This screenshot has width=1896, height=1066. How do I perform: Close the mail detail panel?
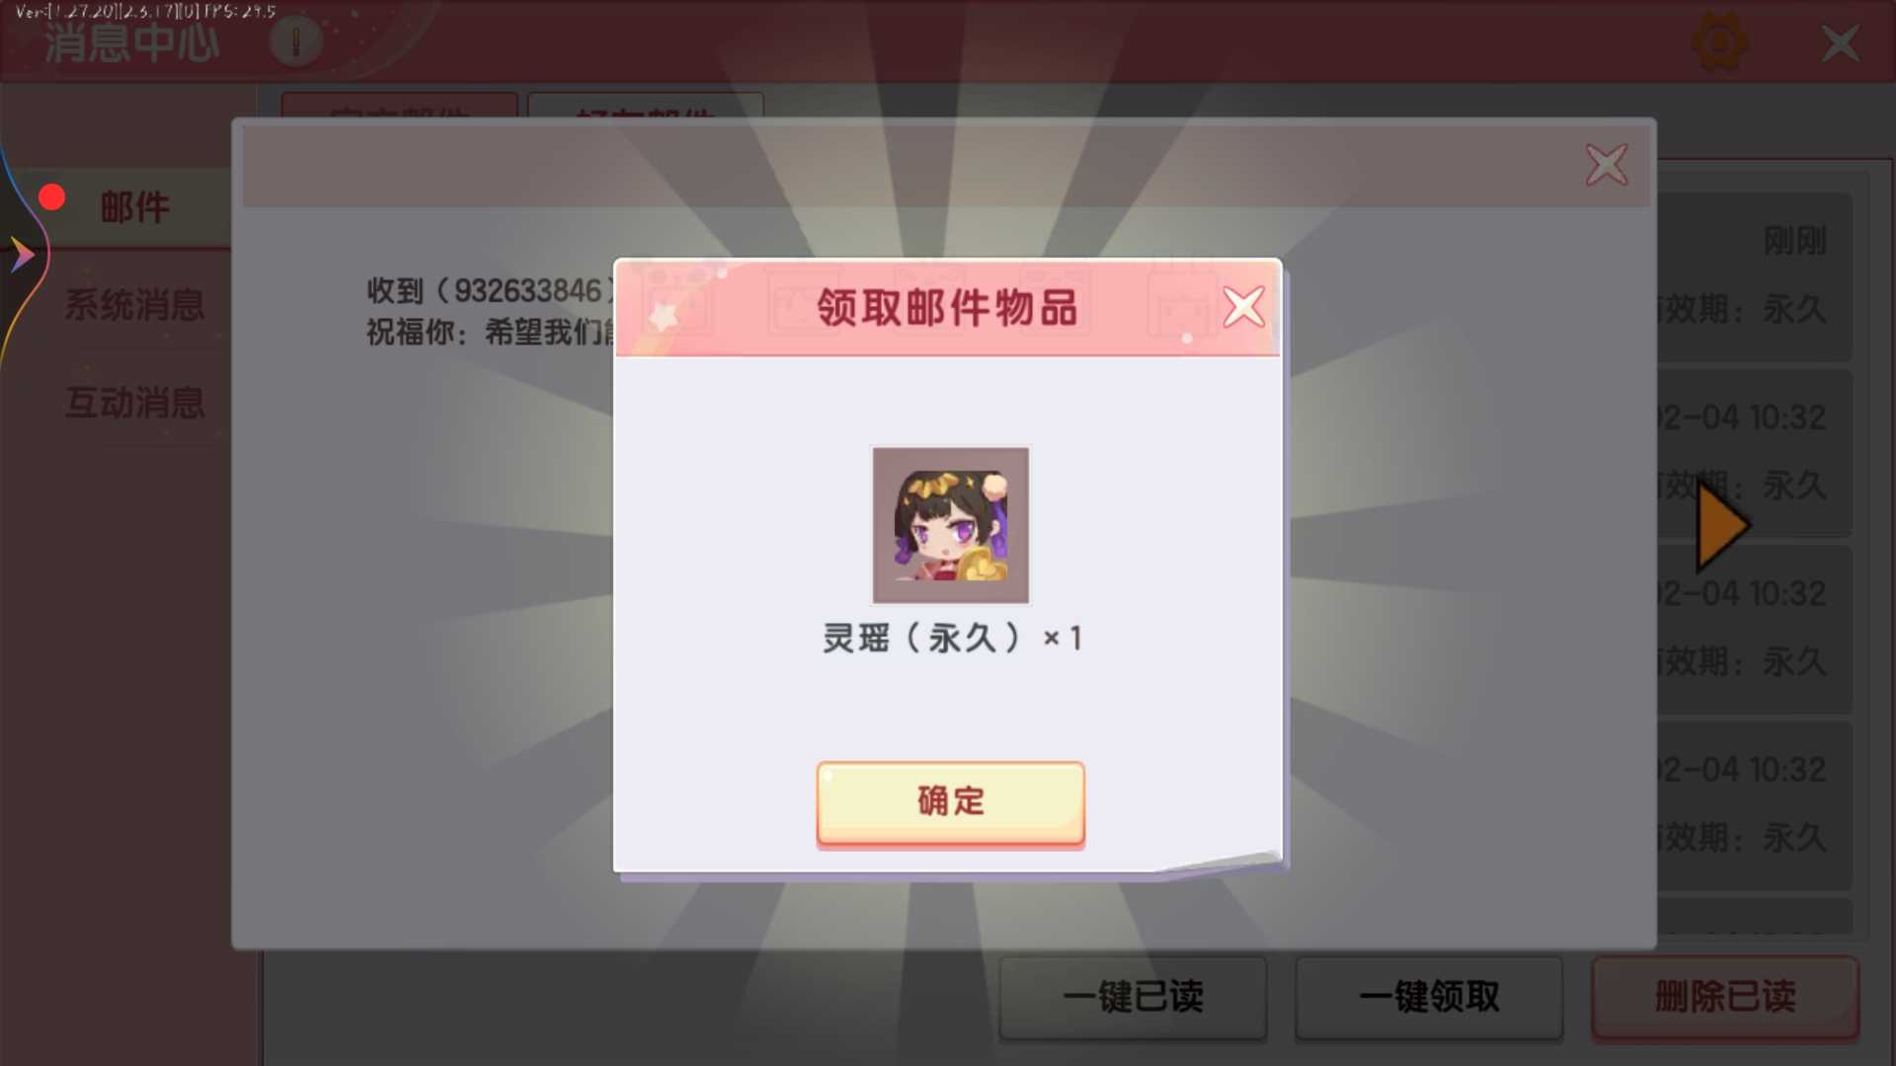pyautogui.click(x=1607, y=165)
